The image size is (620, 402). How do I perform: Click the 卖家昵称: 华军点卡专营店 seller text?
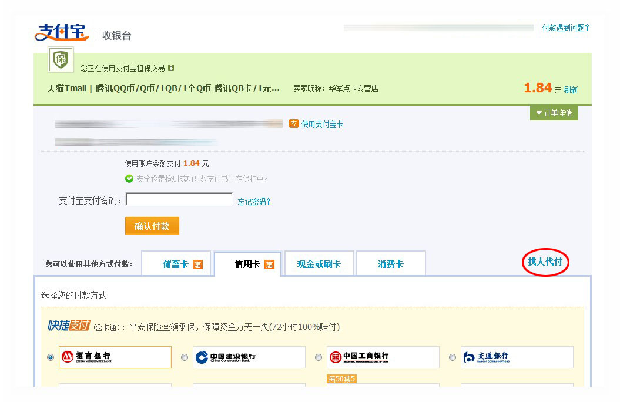(x=336, y=89)
